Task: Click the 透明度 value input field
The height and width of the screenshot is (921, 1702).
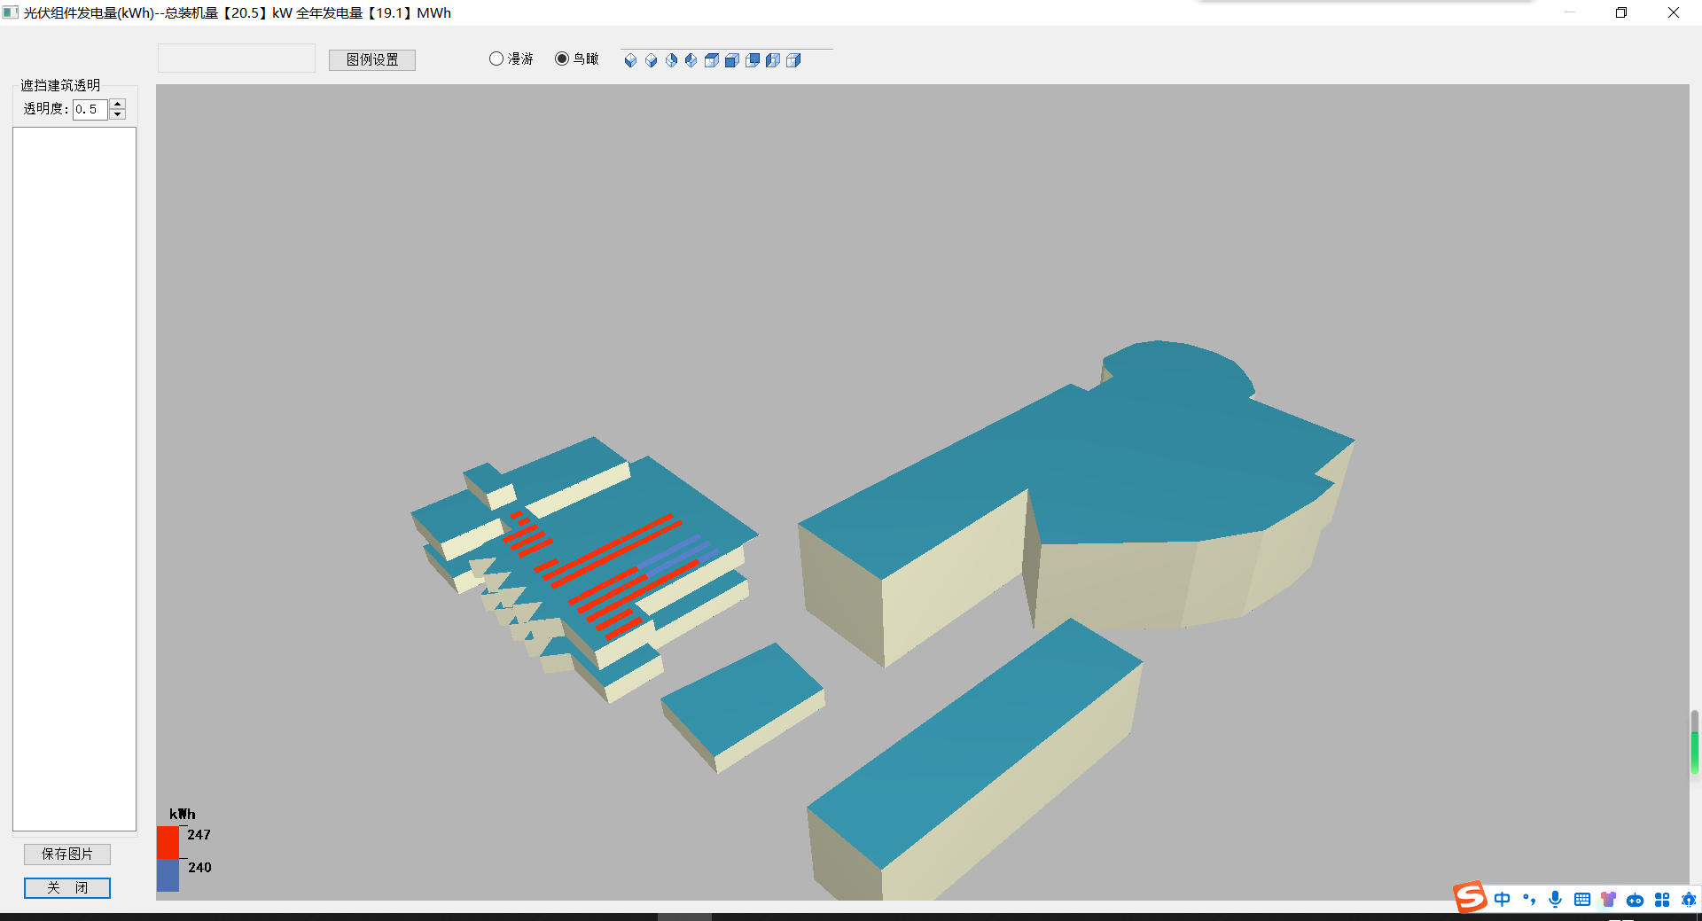Action: pyautogui.click(x=90, y=109)
